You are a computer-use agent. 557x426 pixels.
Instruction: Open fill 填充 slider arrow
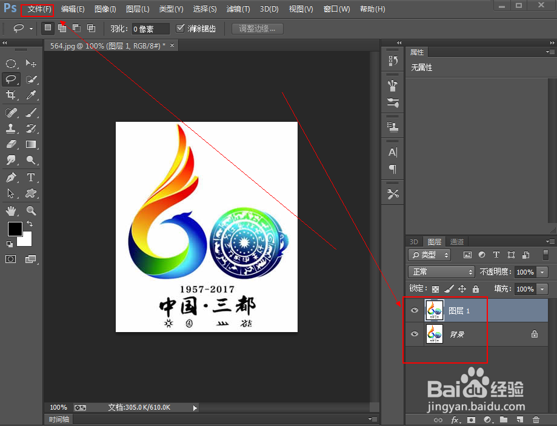pyautogui.click(x=542, y=289)
